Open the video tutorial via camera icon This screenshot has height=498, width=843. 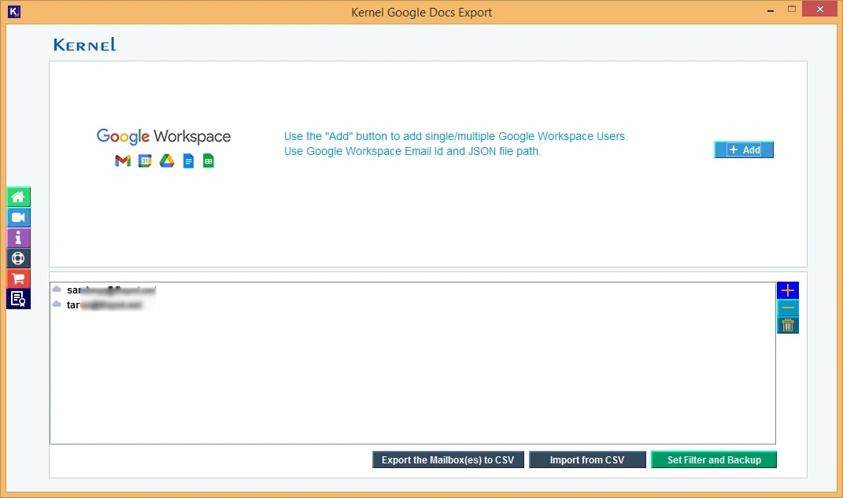pos(18,217)
